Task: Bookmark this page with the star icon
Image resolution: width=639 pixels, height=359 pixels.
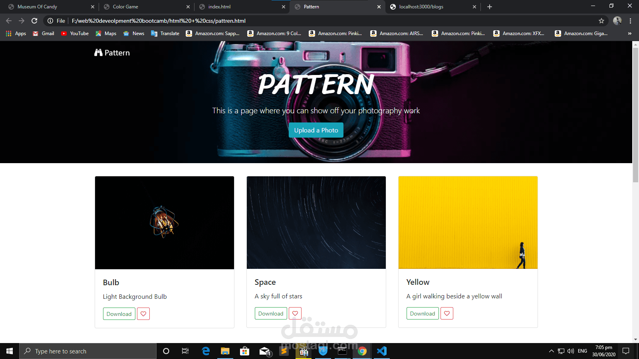Action: [x=601, y=21]
